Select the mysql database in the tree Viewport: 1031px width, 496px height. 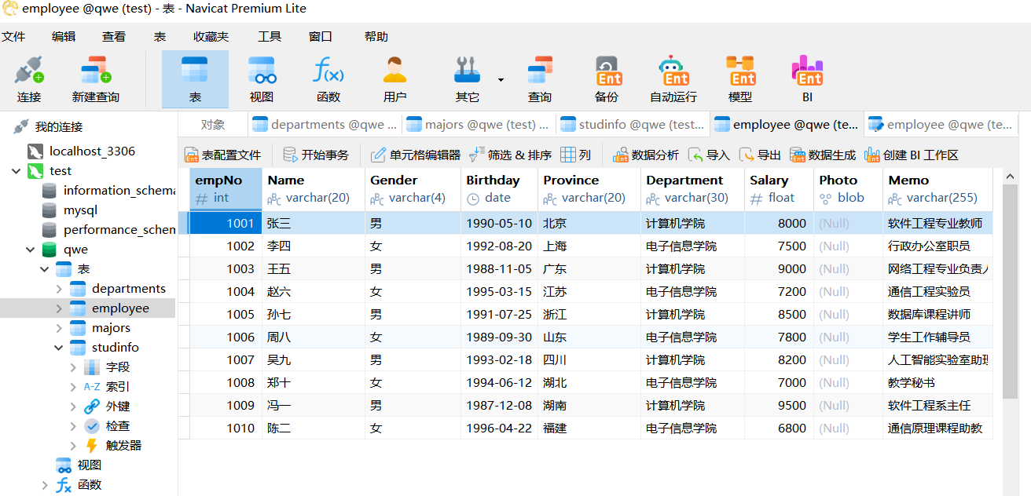pyautogui.click(x=80, y=210)
